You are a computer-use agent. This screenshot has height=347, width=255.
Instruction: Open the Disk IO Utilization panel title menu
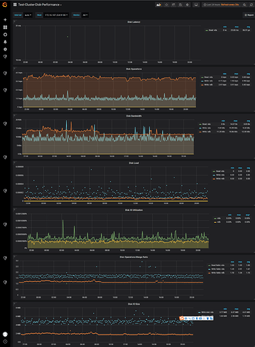[133, 210]
